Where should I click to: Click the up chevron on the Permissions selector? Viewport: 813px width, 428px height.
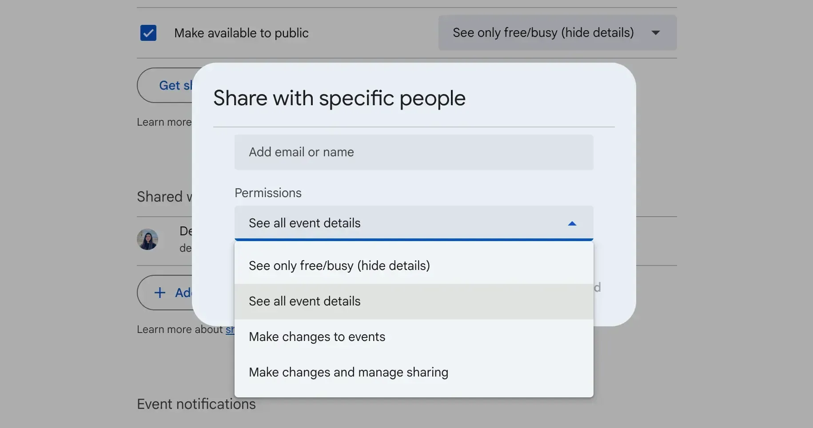tap(572, 224)
